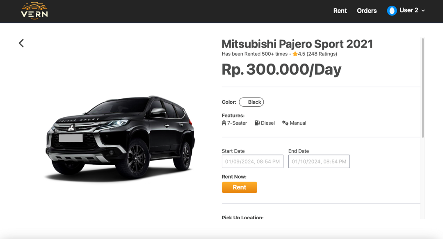Click the Rp. 300.000/Day price text
The width and height of the screenshot is (443, 239).
tap(281, 70)
